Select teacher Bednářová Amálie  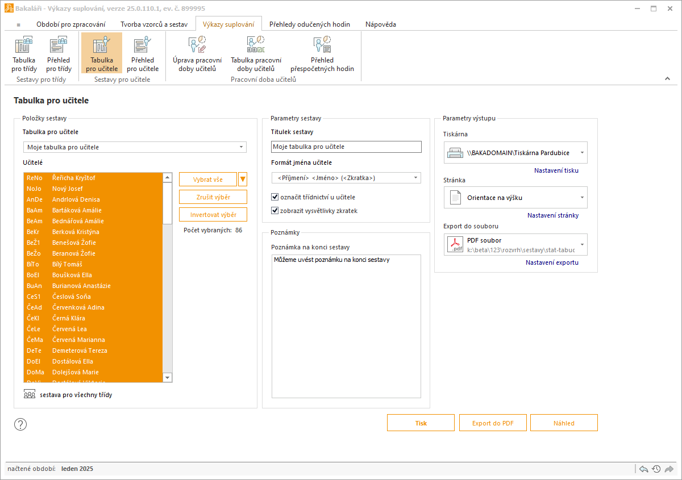coord(93,221)
